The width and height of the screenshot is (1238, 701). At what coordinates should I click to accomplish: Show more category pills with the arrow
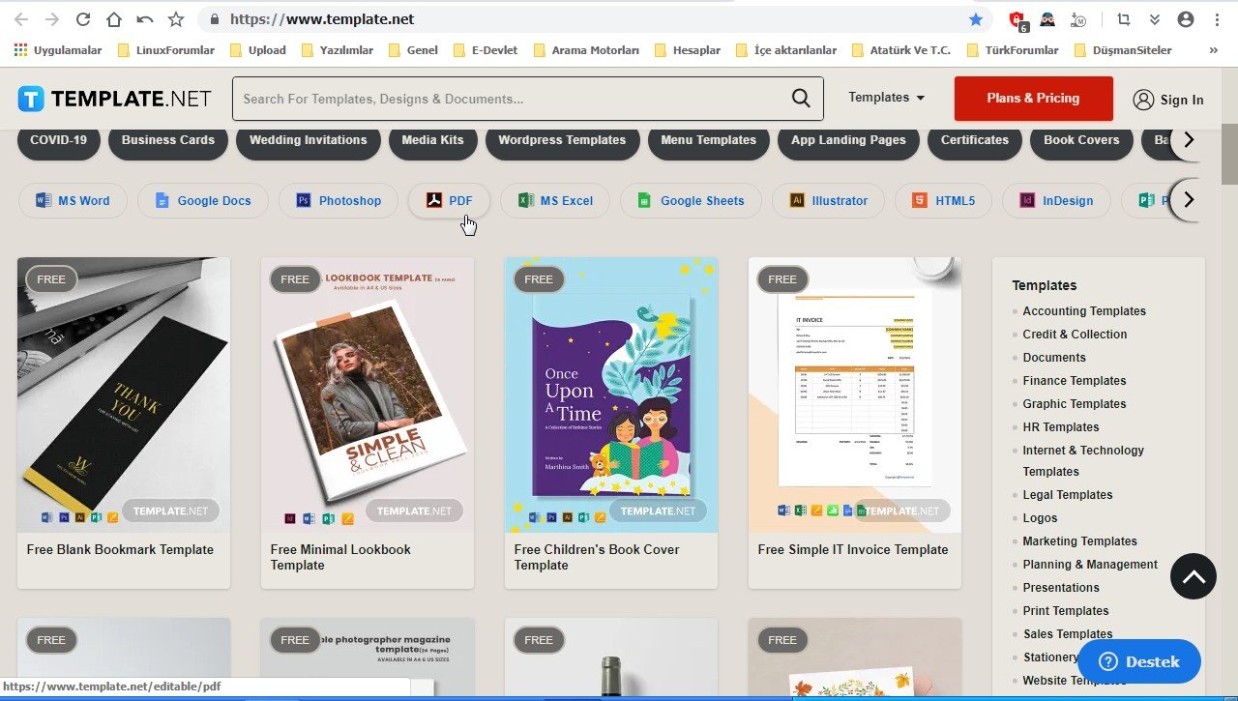coord(1189,140)
